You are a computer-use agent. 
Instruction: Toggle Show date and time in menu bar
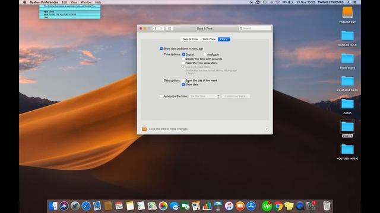pos(161,49)
